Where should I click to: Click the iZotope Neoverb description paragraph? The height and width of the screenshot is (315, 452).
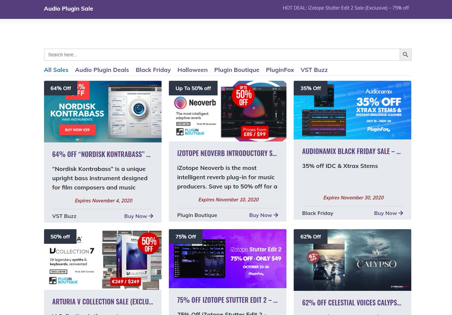coord(227,177)
